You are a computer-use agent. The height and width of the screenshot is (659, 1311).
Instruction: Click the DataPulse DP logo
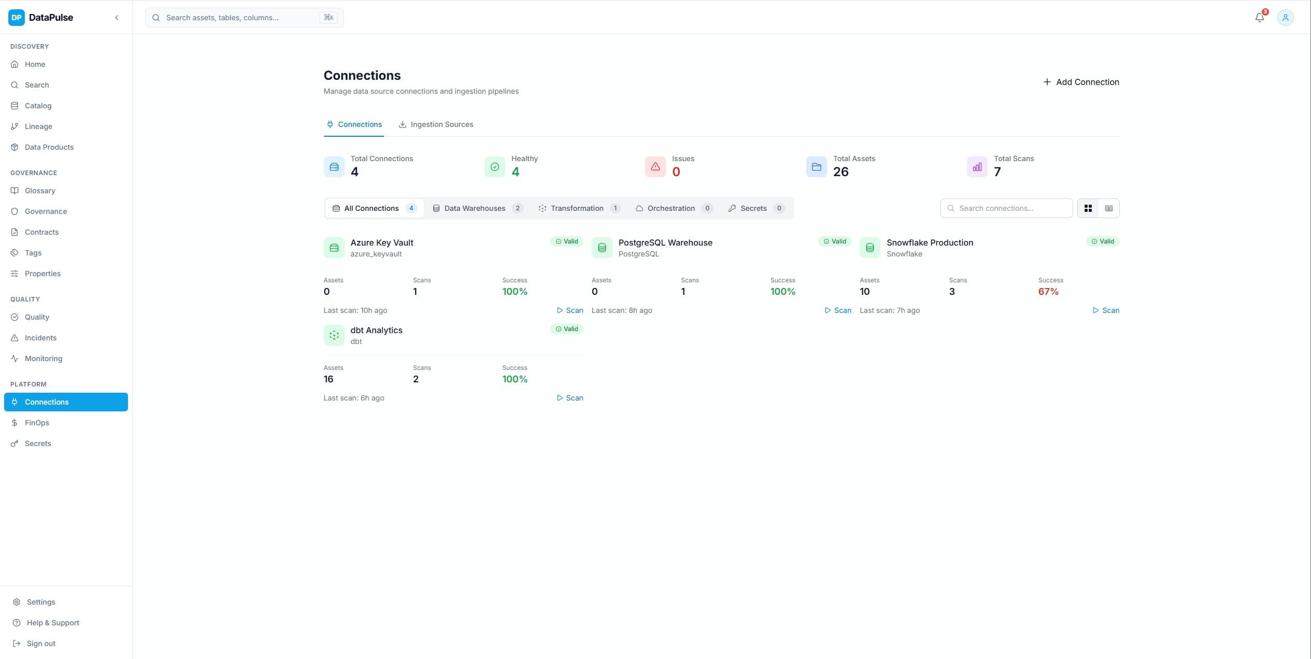tap(17, 18)
